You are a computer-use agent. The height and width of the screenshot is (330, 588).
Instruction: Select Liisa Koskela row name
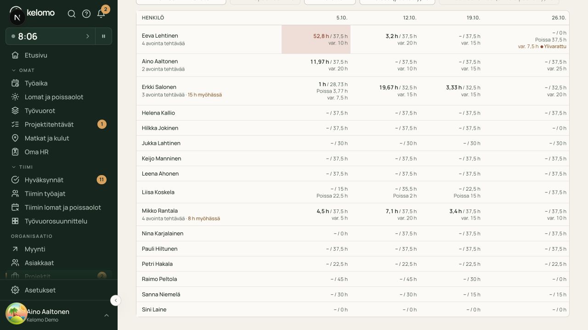pyautogui.click(x=158, y=192)
